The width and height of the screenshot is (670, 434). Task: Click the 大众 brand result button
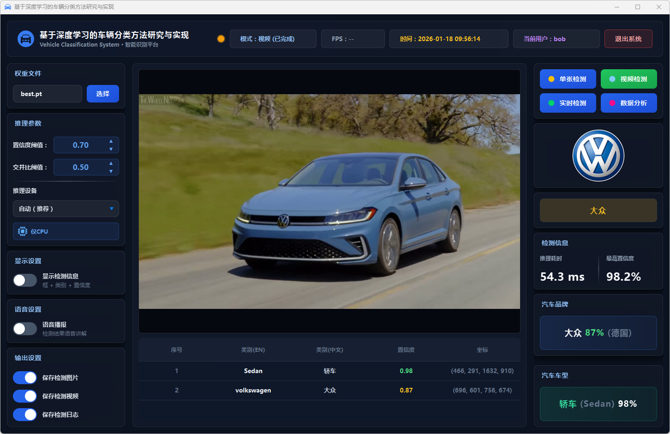point(598,211)
